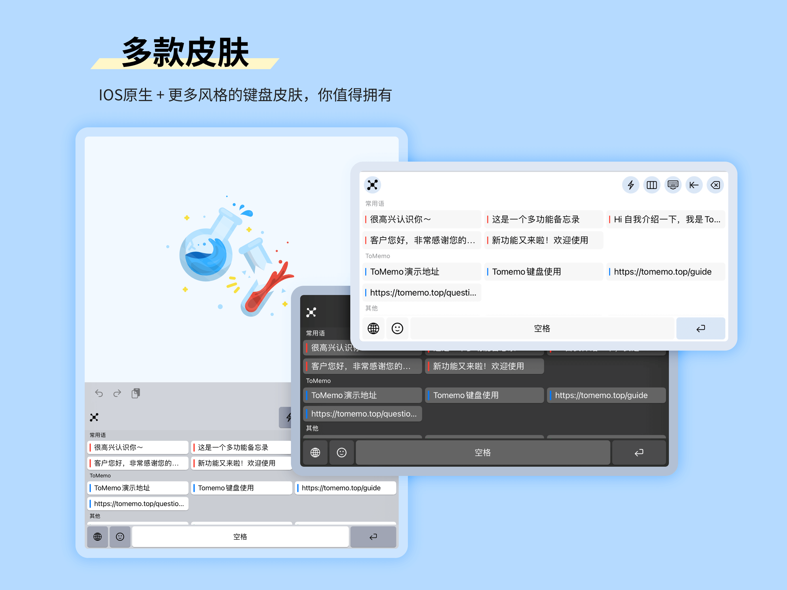Select ToMemo 演示地址 in dark keyboard
The image size is (787, 590).
pos(362,395)
